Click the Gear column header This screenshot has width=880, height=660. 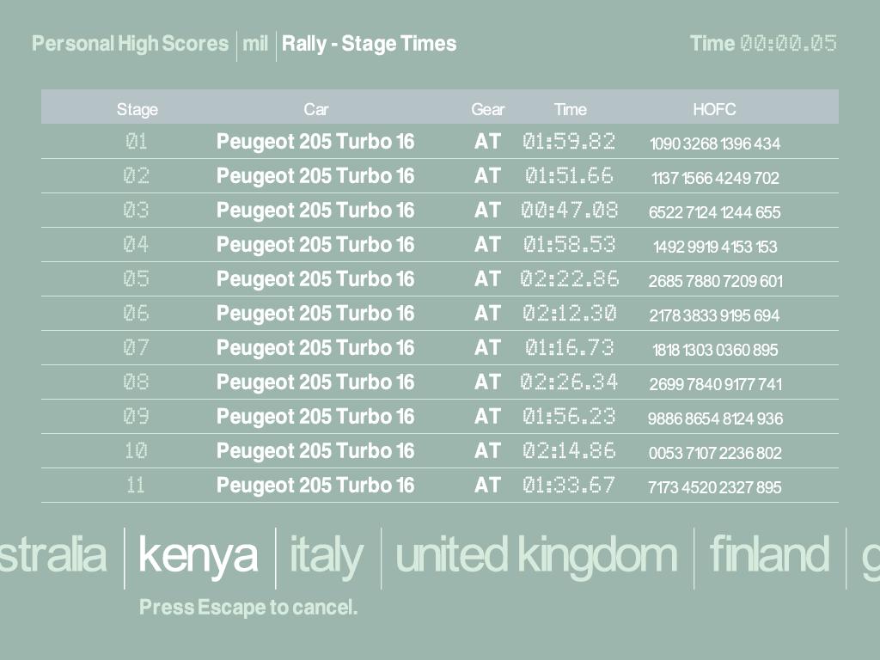coord(487,109)
